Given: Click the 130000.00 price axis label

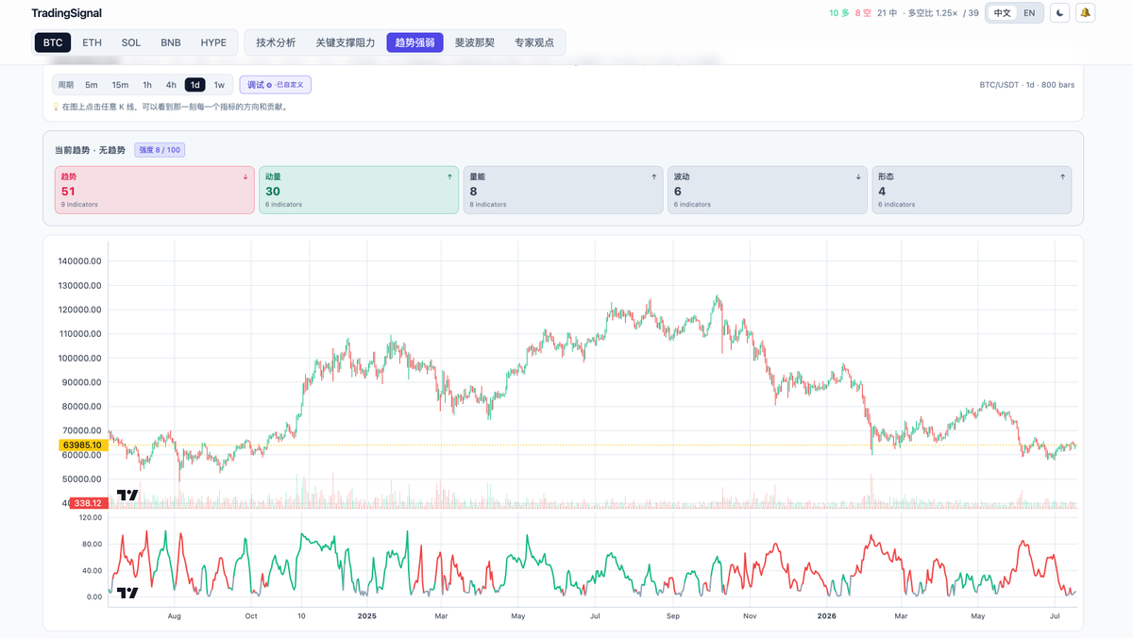Looking at the screenshot, I should pos(79,285).
